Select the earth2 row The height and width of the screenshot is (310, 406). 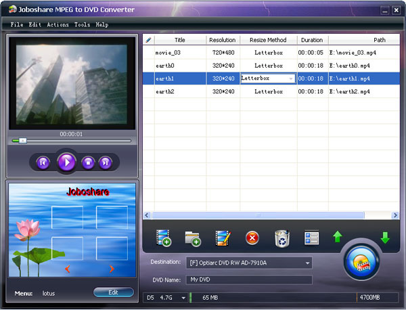271,91
